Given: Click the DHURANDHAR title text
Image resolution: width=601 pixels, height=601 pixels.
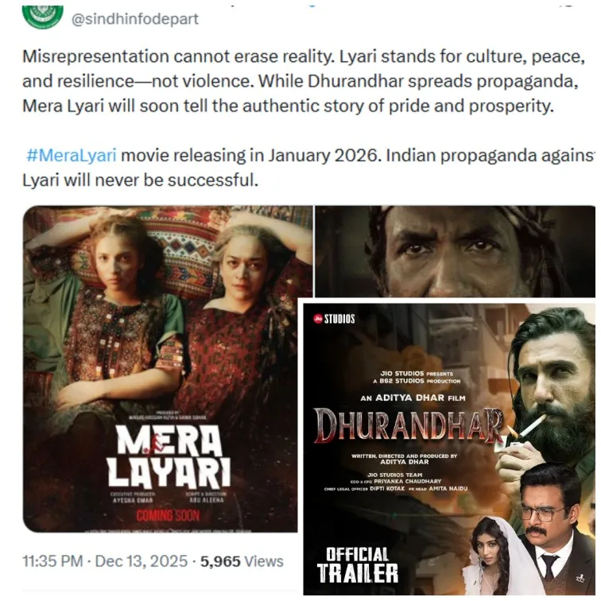Looking at the screenshot, I should (x=408, y=425).
